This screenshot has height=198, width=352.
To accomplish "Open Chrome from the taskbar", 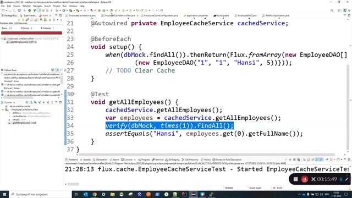I will [95, 194].
